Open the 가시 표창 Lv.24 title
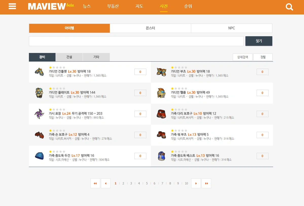Viewport: 304px width, 206px height. (x=60, y=113)
